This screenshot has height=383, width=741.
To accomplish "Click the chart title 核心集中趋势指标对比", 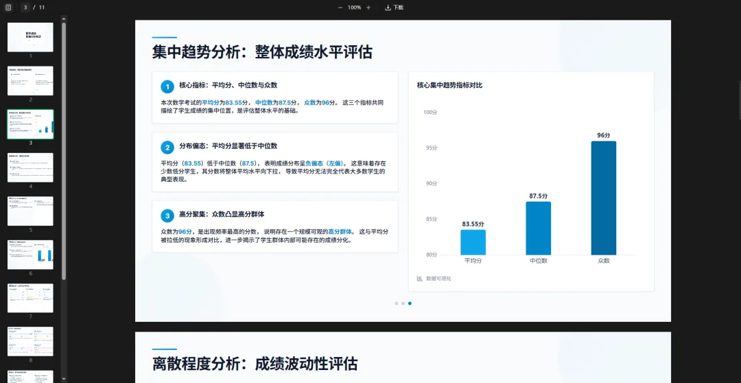I will point(449,86).
